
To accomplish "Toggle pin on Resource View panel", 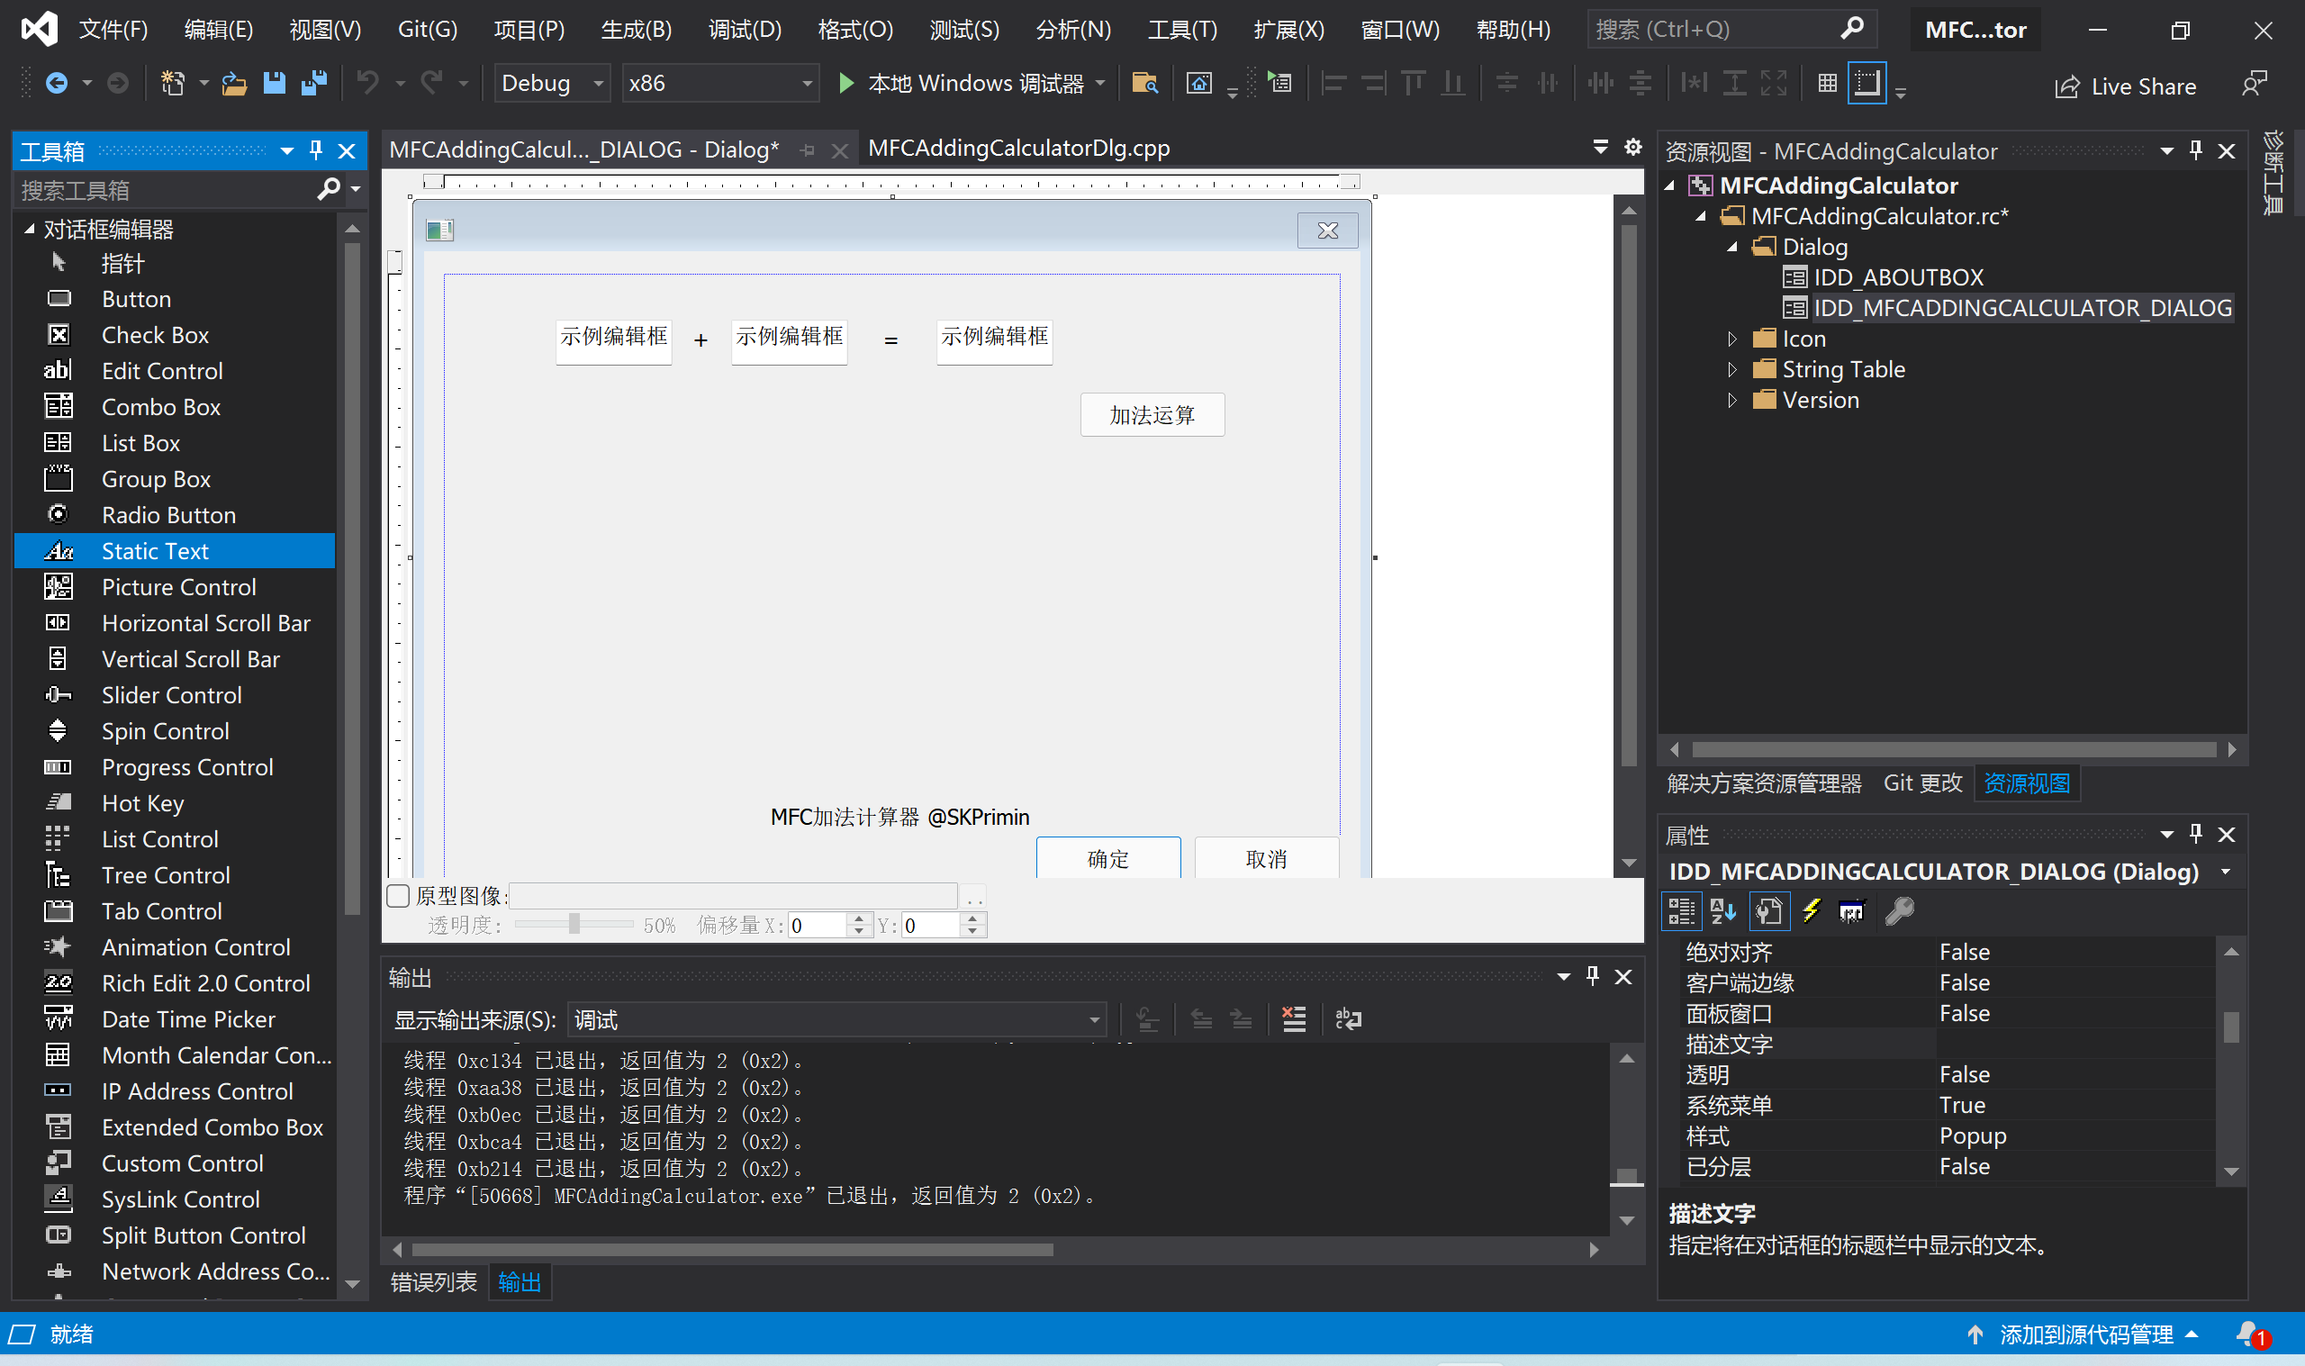I will click(2196, 150).
